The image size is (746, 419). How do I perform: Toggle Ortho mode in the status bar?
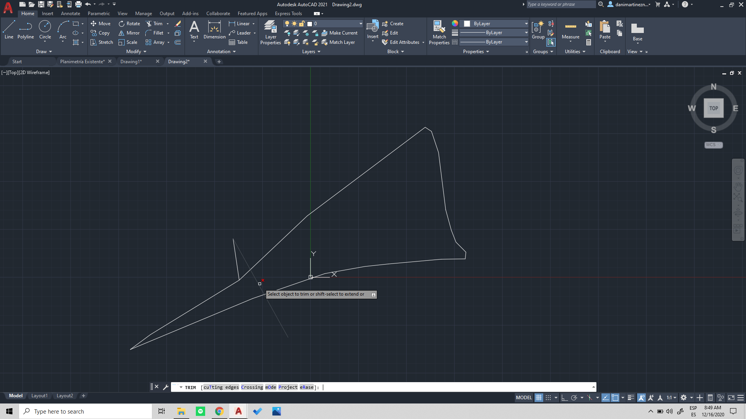click(x=565, y=397)
